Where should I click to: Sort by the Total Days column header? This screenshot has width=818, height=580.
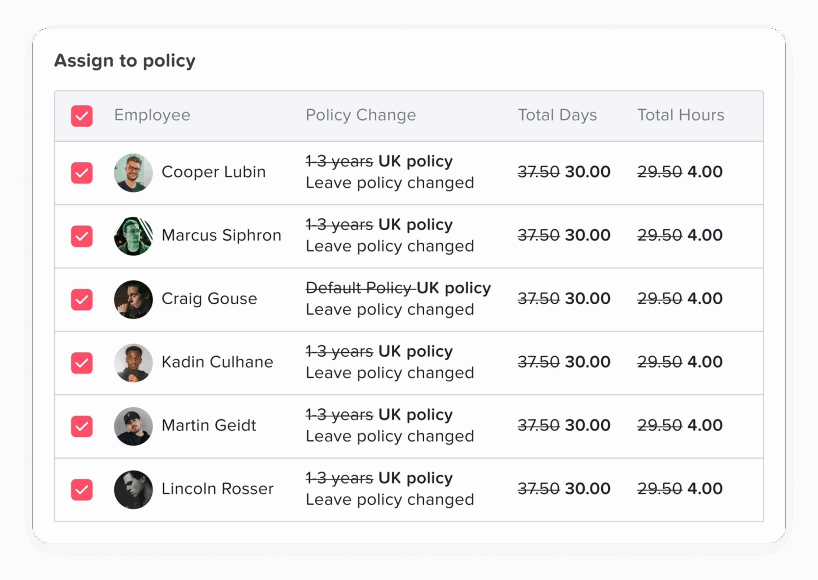tap(557, 115)
